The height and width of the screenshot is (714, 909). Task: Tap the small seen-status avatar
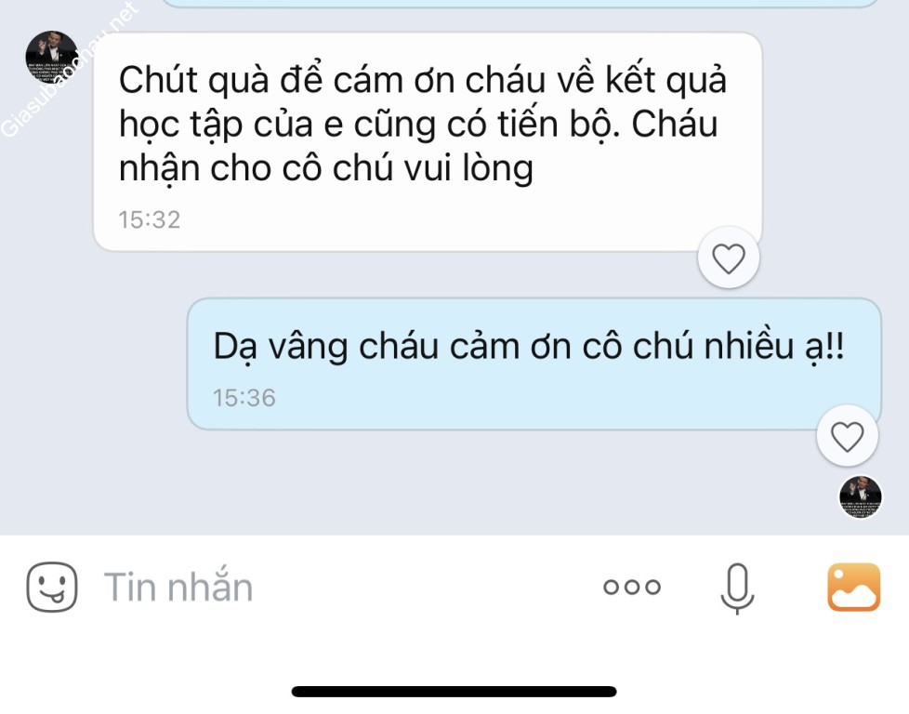(x=861, y=497)
